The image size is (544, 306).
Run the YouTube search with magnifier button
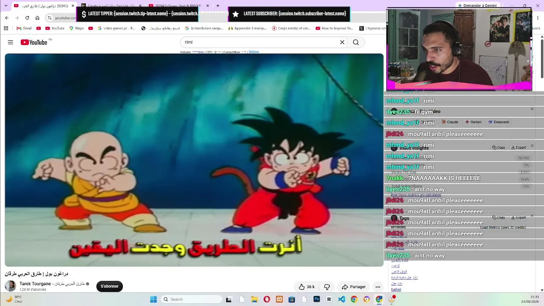(356, 42)
